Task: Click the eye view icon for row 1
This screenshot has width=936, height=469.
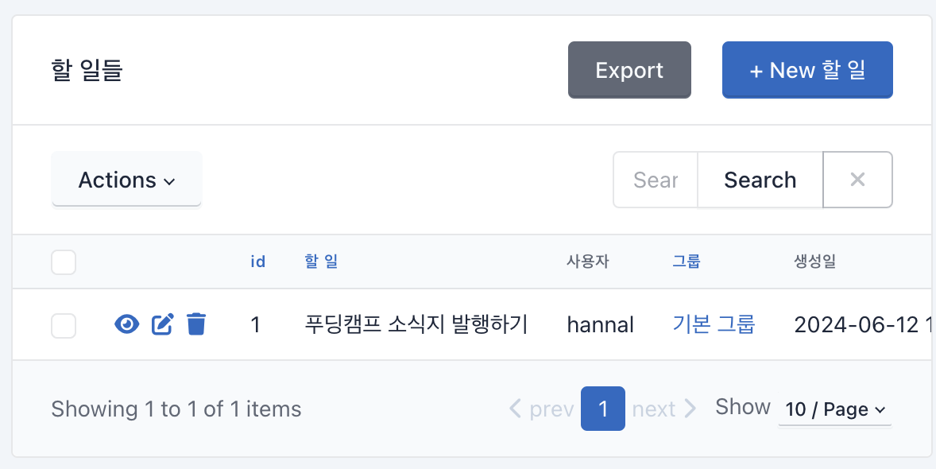Action: 126,324
